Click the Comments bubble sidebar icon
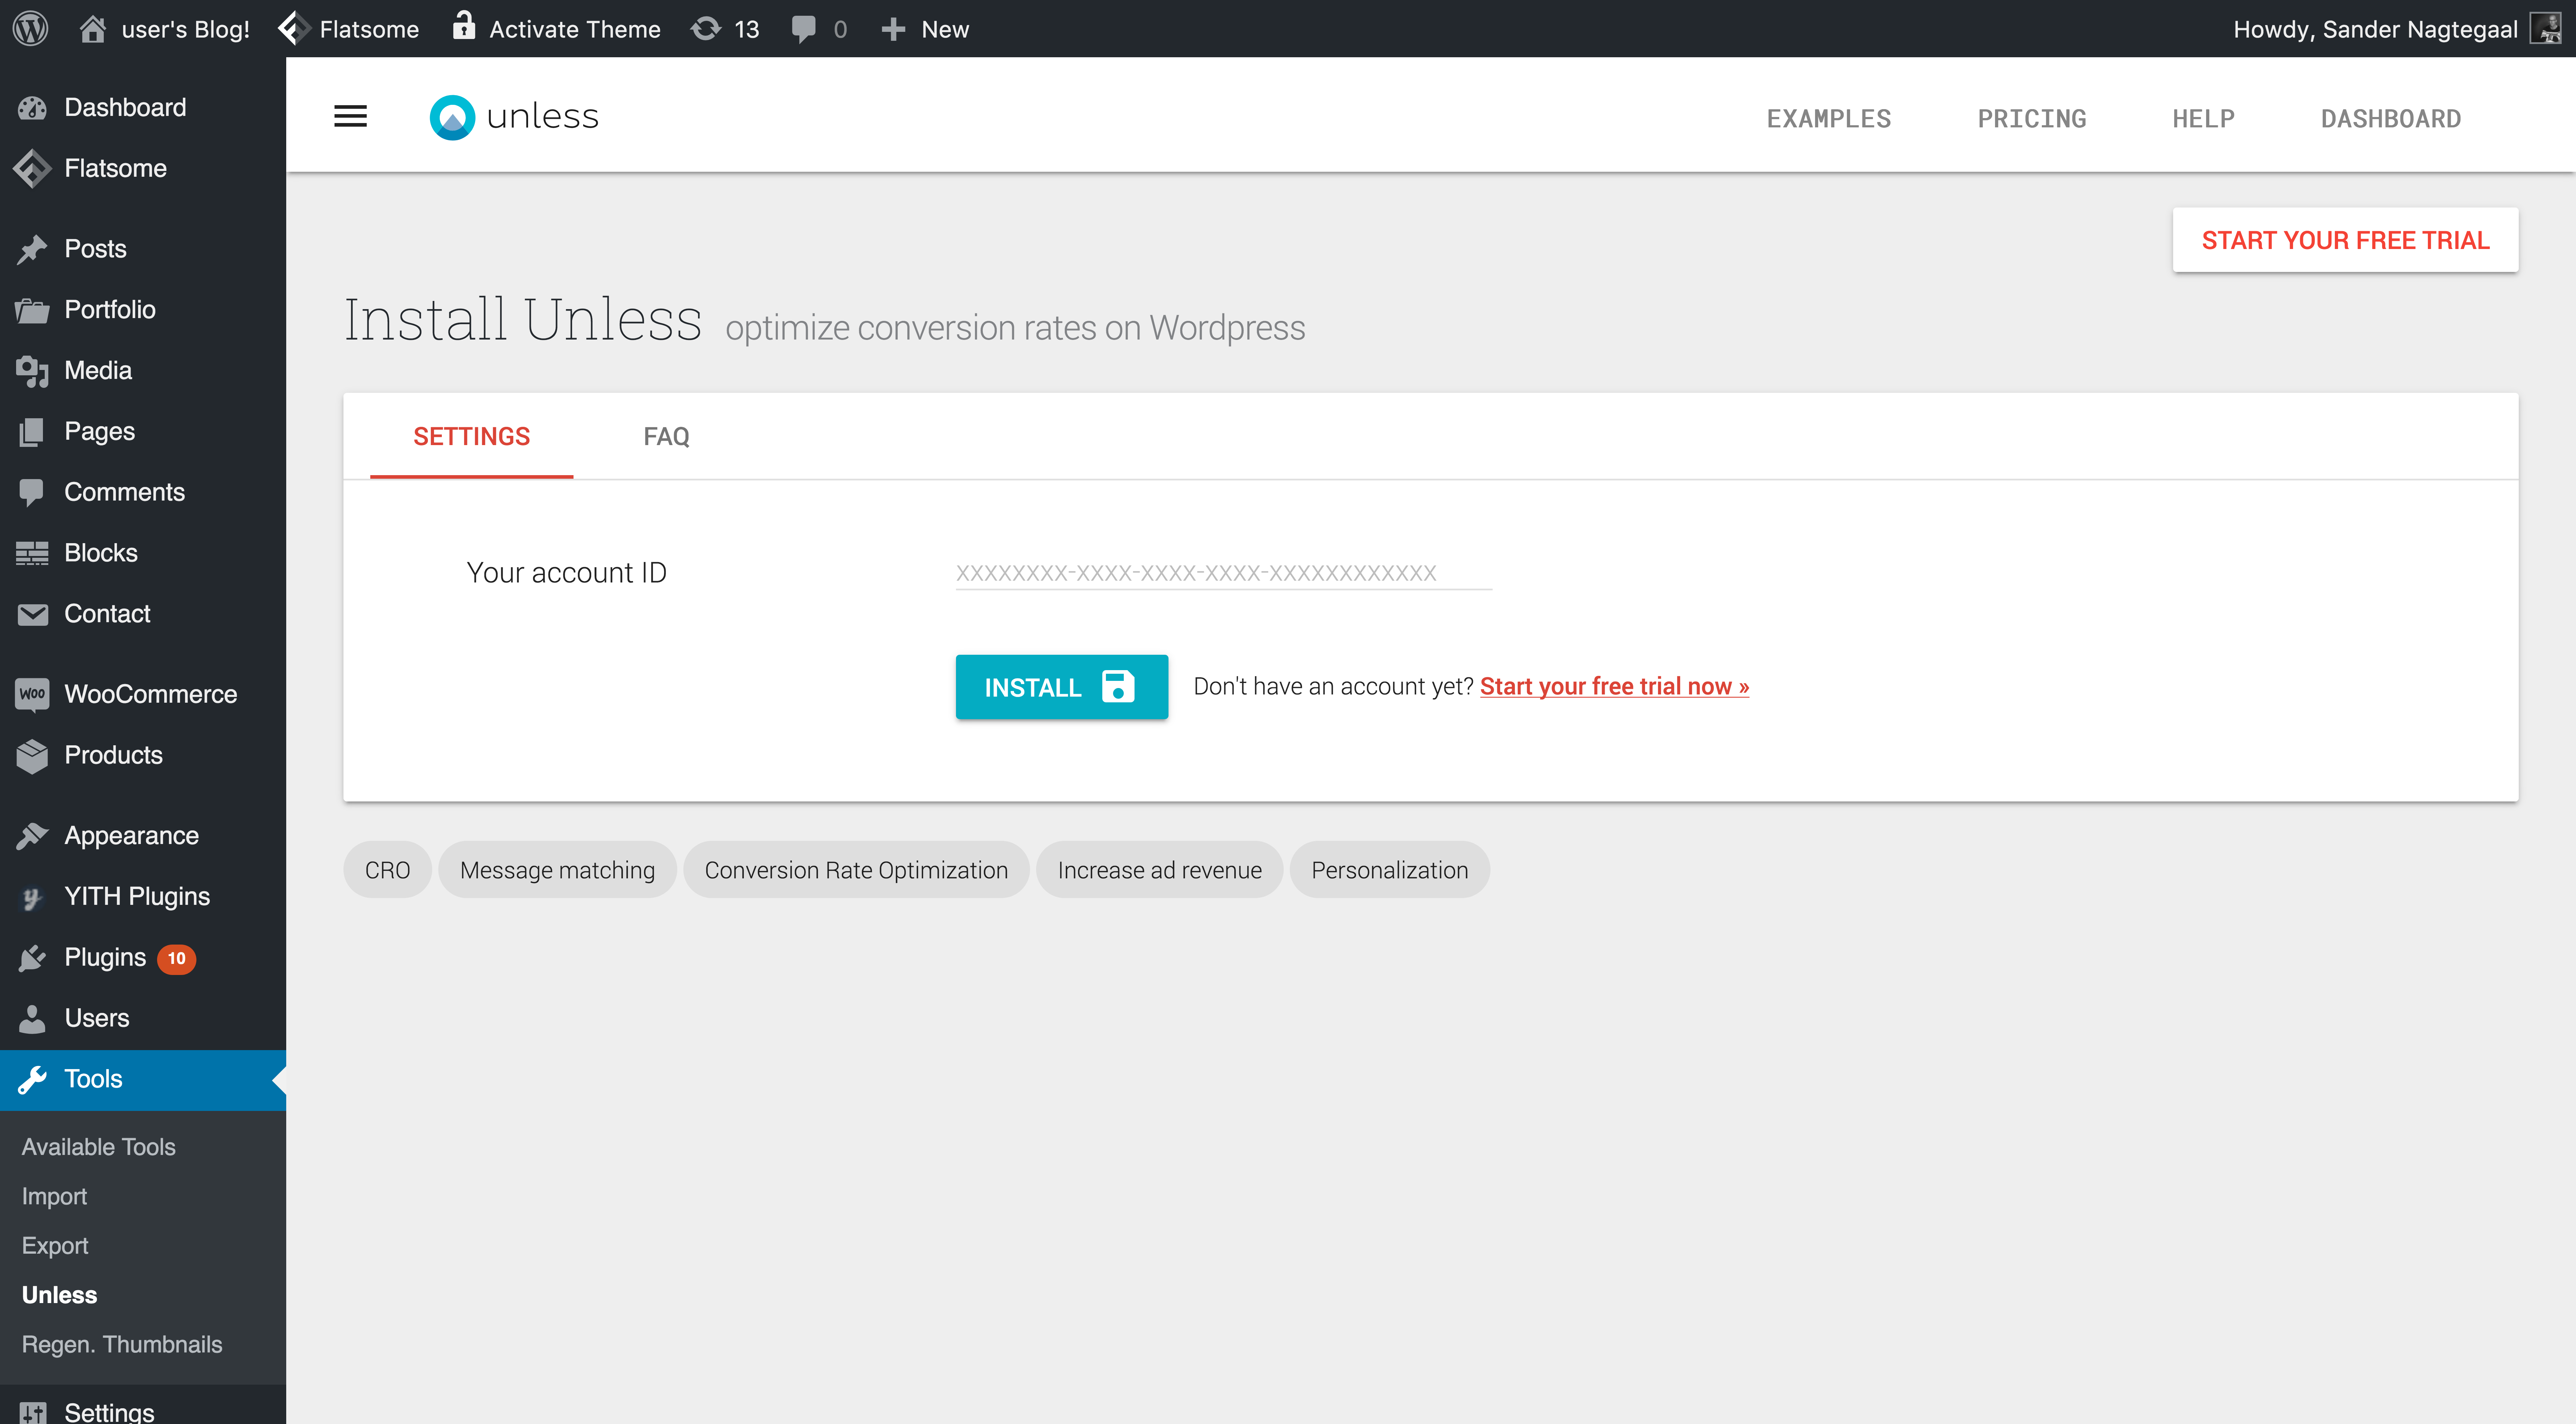This screenshot has height=1424, width=2576. (x=32, y=492)
